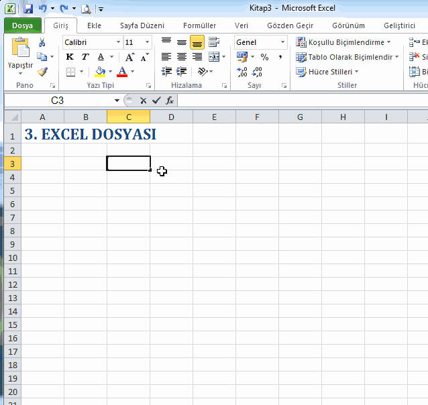
Task: Click the text orientation icon
Action: pos(203,72)
